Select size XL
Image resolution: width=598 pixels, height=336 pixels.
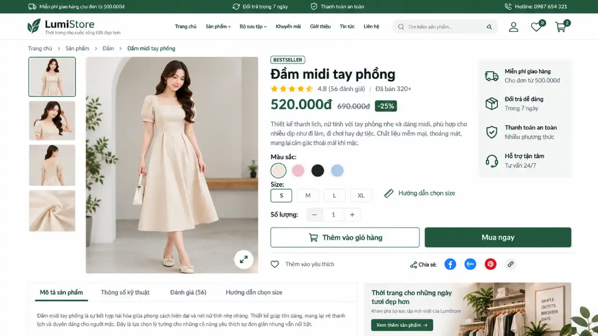point(361,196)
